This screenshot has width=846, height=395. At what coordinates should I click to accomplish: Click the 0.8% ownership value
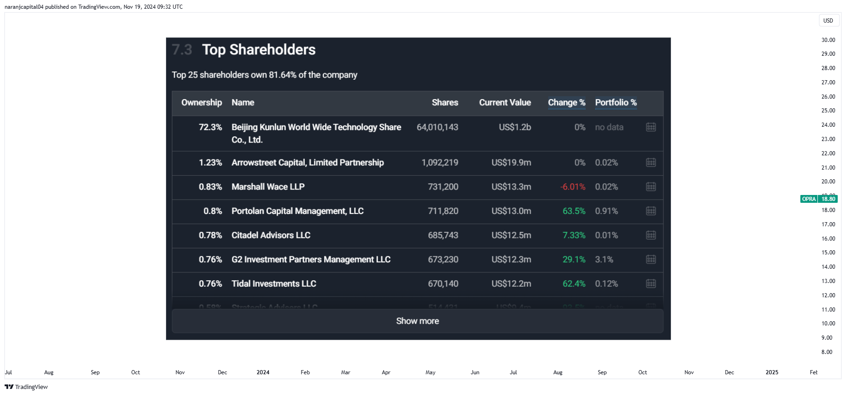point(213,211)
